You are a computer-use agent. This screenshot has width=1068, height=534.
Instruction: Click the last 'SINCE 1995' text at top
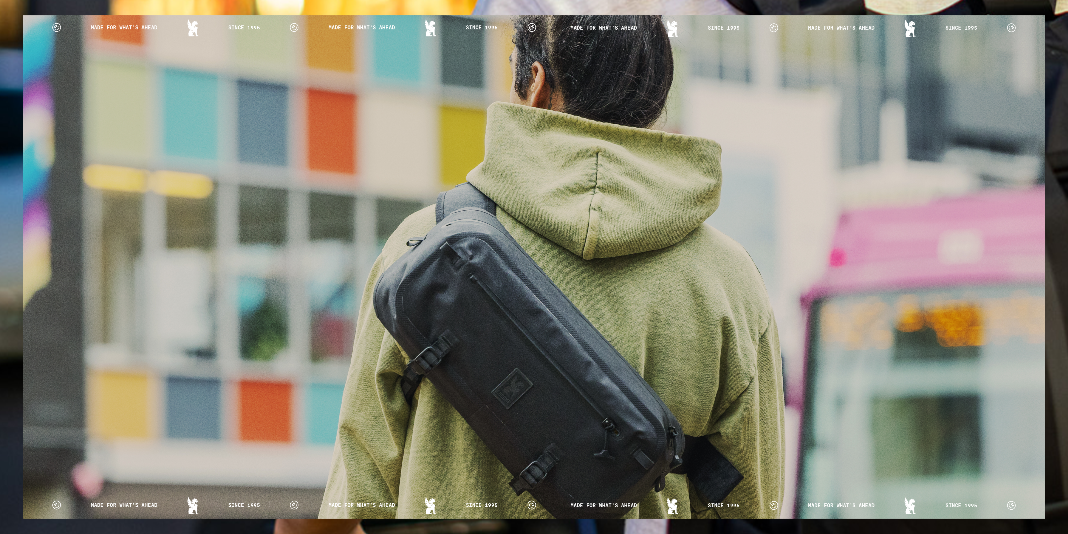tap(961, 28)
